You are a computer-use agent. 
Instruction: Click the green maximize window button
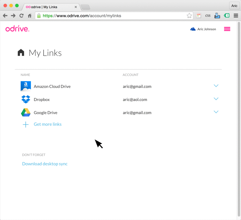pyautogui.click(x=17, y=6)
